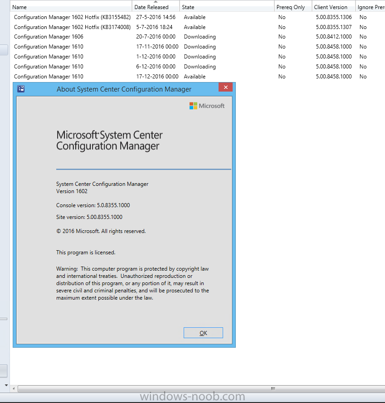Select Configuration Manager 1610 released 6-12-2016

(198, 67)
